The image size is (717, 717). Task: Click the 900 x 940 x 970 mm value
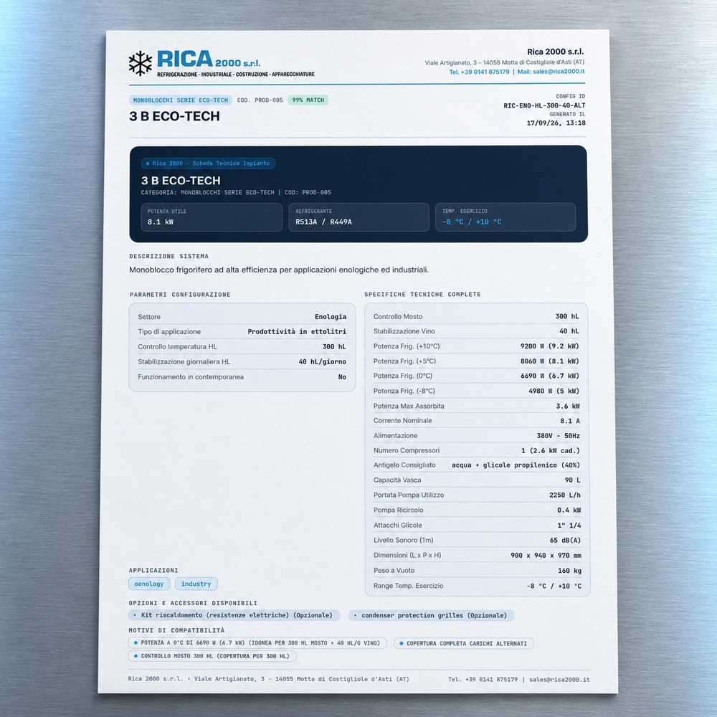[546, 556]
